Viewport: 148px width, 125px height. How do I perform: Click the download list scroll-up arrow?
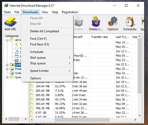pyautogui.click(x=140, y=36)
